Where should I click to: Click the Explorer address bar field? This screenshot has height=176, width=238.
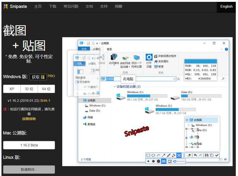point(138,79)
